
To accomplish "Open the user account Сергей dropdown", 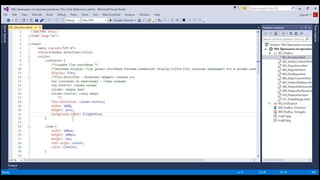I will point(305,14).
